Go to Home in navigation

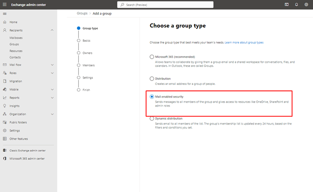pyautogui.click(x=14, y=22)
